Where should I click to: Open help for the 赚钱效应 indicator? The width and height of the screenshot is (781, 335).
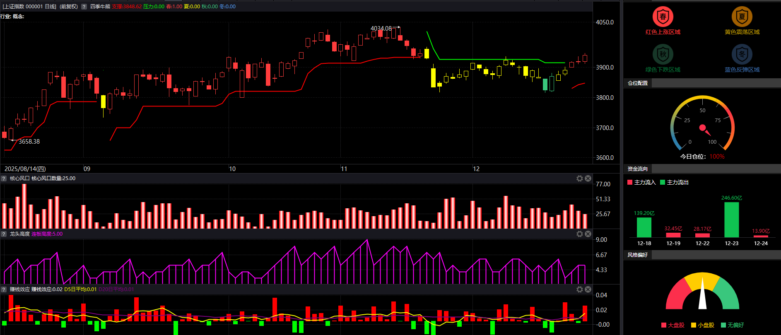coord(4,289)
